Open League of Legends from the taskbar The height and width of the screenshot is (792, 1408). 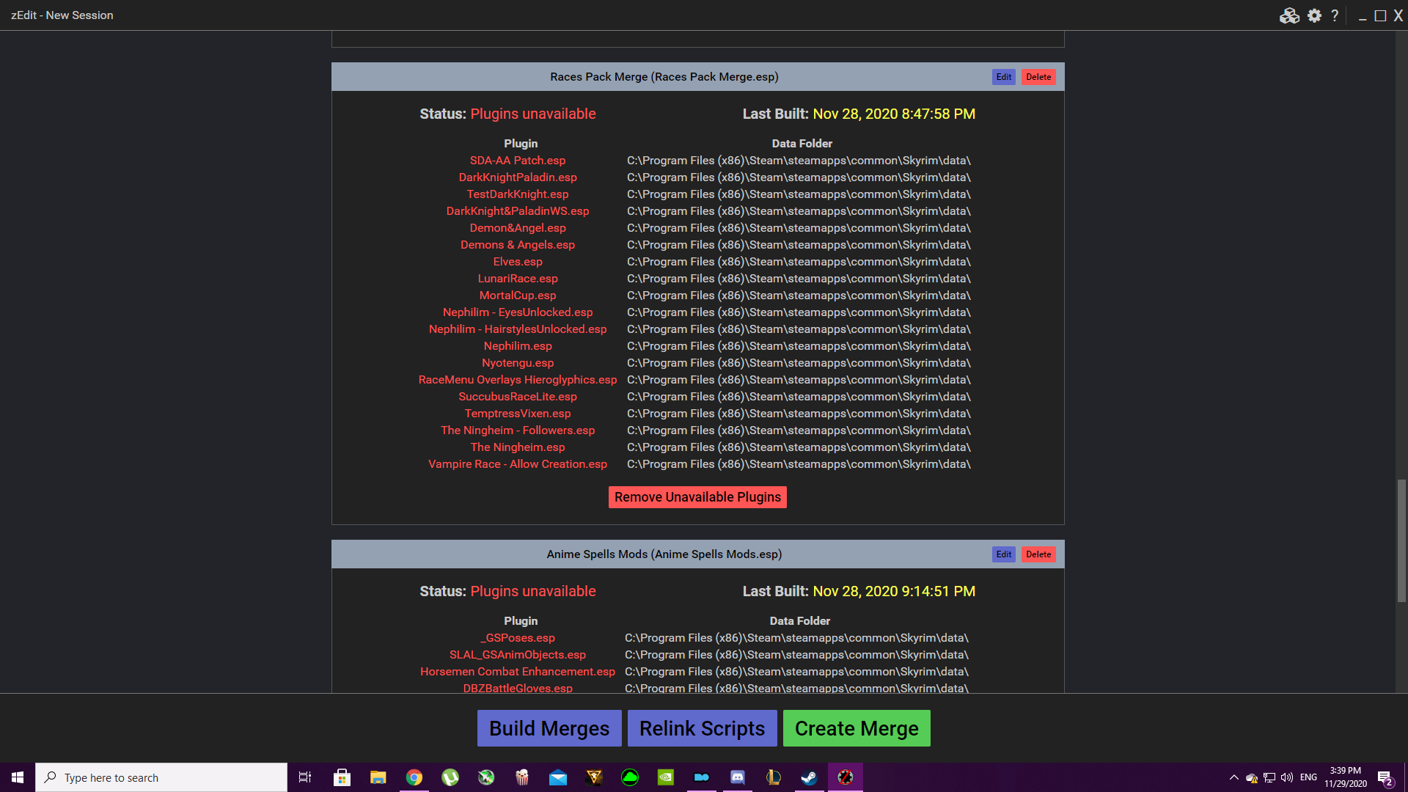774,777
